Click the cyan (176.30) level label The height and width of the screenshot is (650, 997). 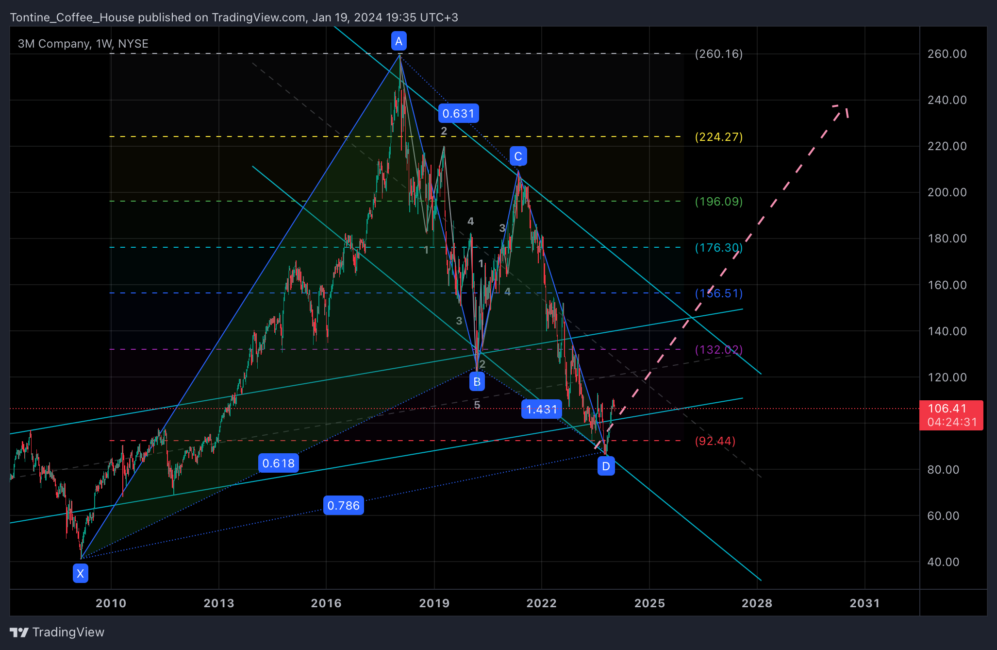[x=719, y=247]
